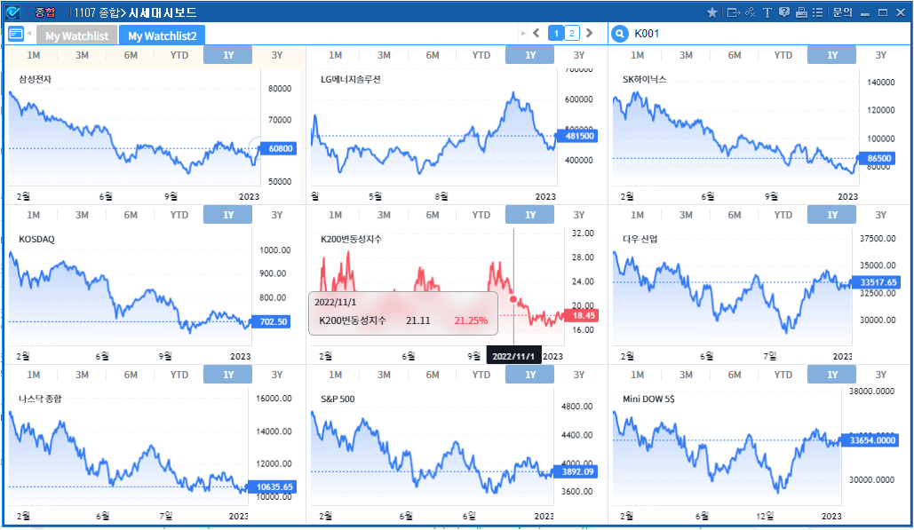Open the help question mark icon

tap(783, 12)
